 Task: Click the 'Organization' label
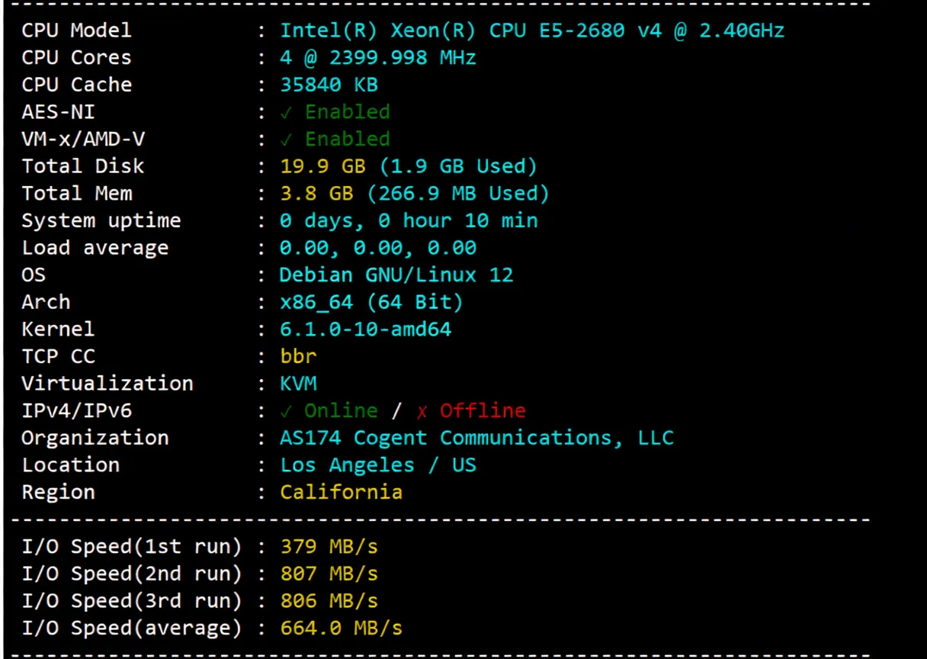coord(95,439)
